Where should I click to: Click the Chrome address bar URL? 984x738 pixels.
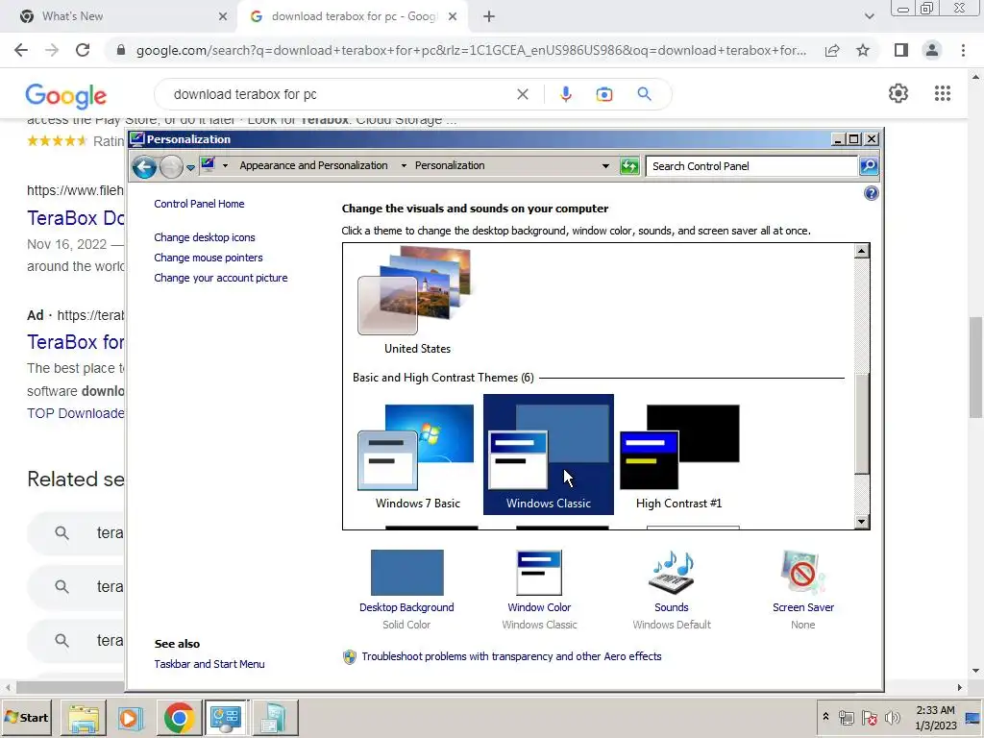coord(471,50)
